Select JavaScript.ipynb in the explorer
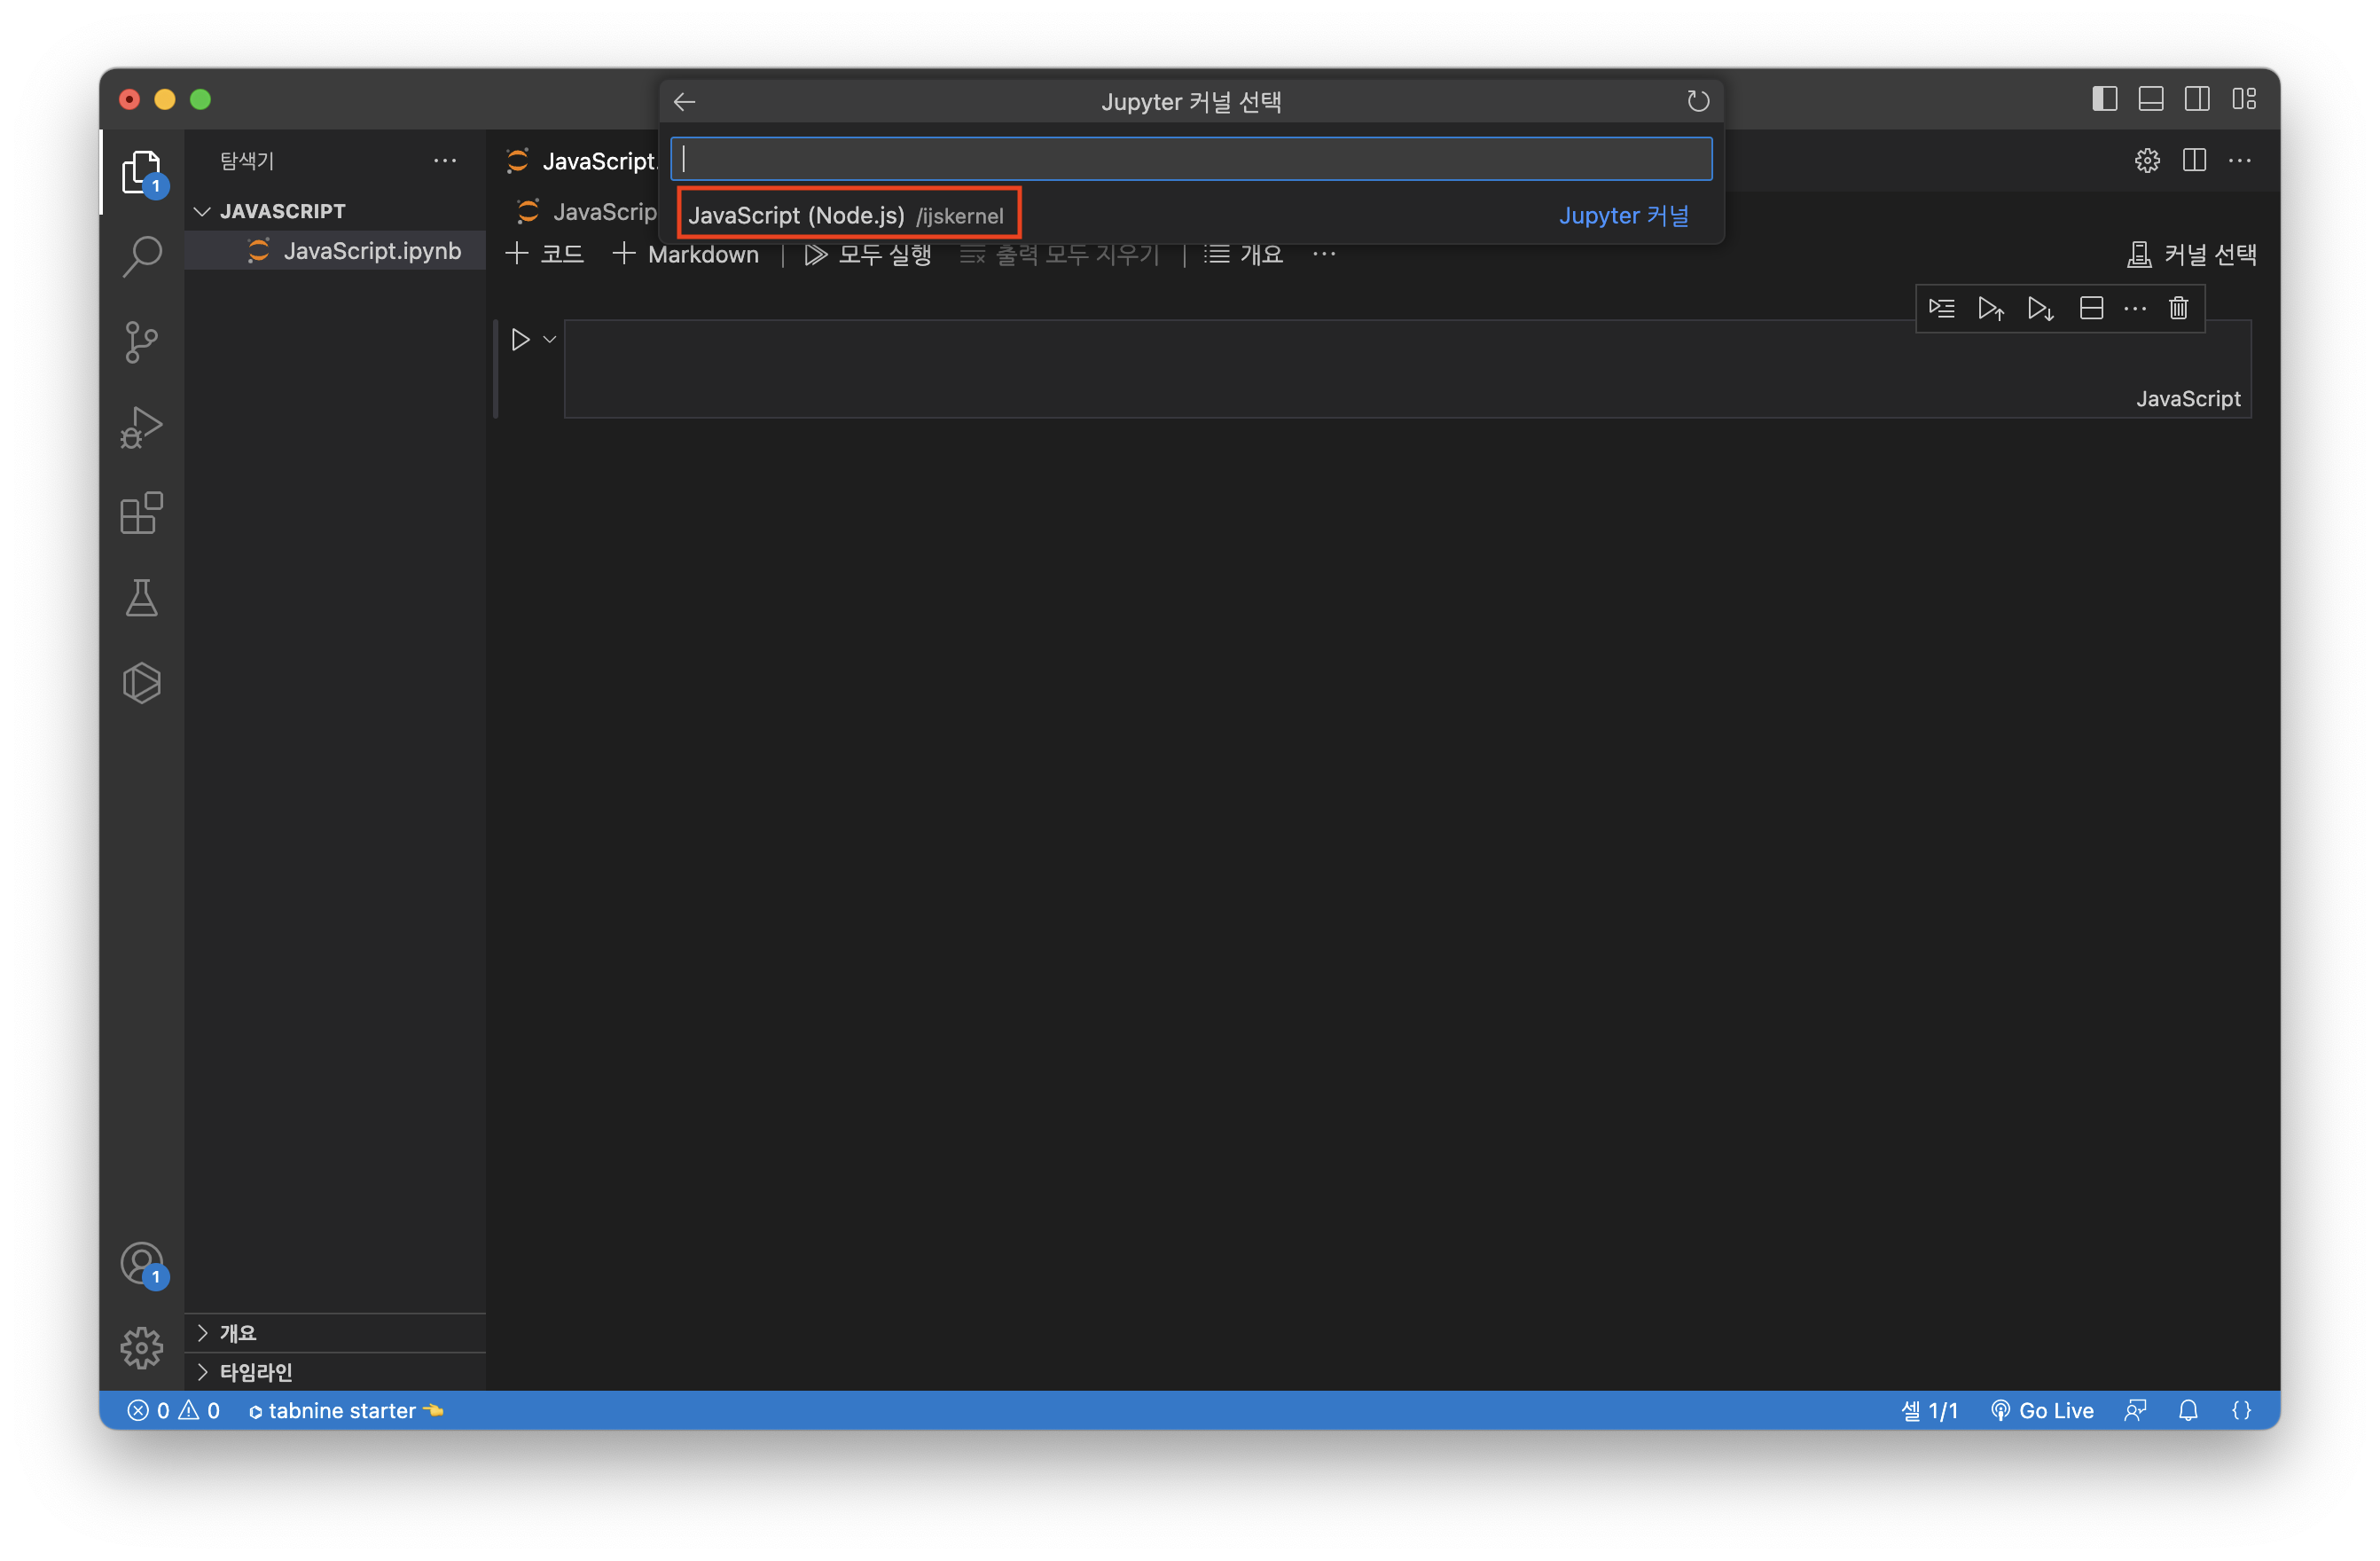This screenshot has width=2380, height=1561. tap(371, 251)
